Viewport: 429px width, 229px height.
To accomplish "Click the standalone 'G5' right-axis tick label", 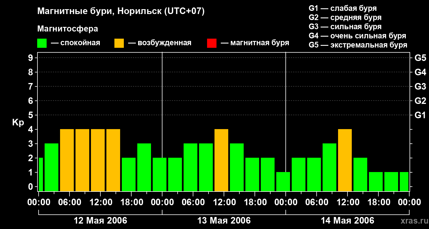I will [420, 58].
